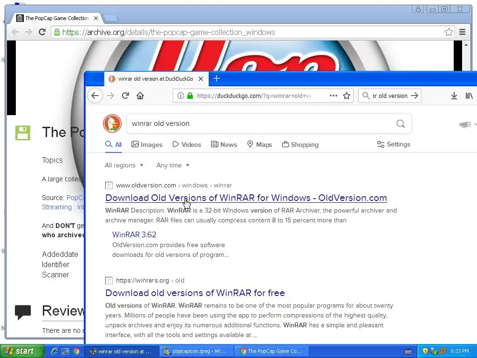This screenshot has height=358, width=477.
Task: Switch to Shopping search tab
Action: pyautogui.click(x=300, y=145)
